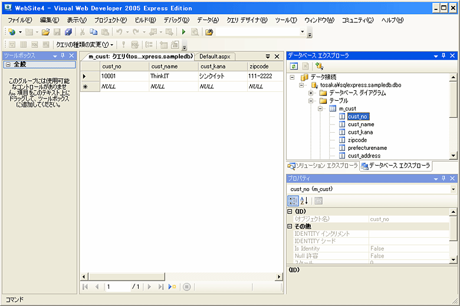Click the Connect to Database icon
This screenshot has width=460, height=306.
319,67
